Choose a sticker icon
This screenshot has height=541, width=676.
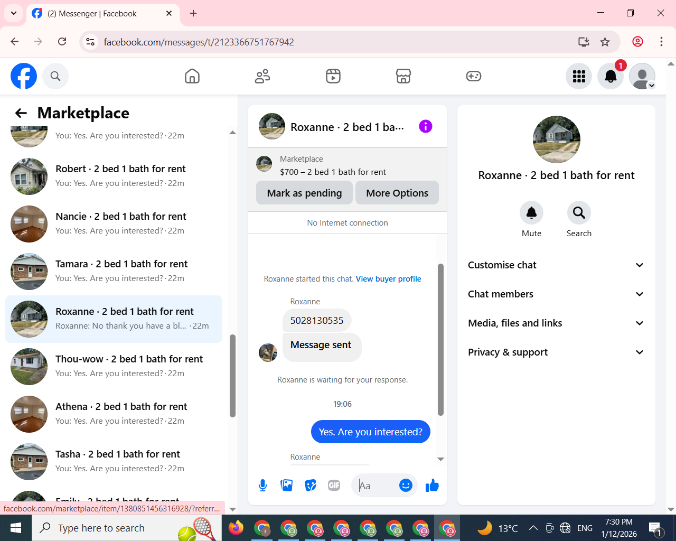pyautogui.click(x=311, y=485)
